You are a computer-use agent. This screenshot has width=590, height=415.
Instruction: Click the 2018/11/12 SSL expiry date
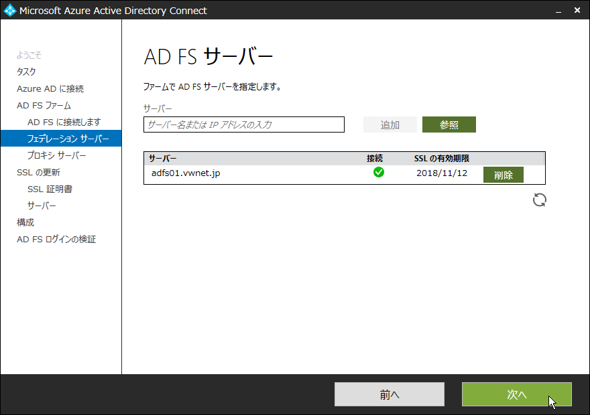click(x=442, y=173)
